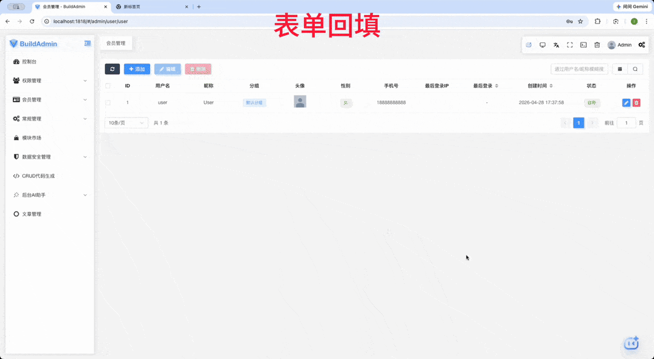Reload the browser page
Screen dimensions: 654x359
tap(32, 21)
